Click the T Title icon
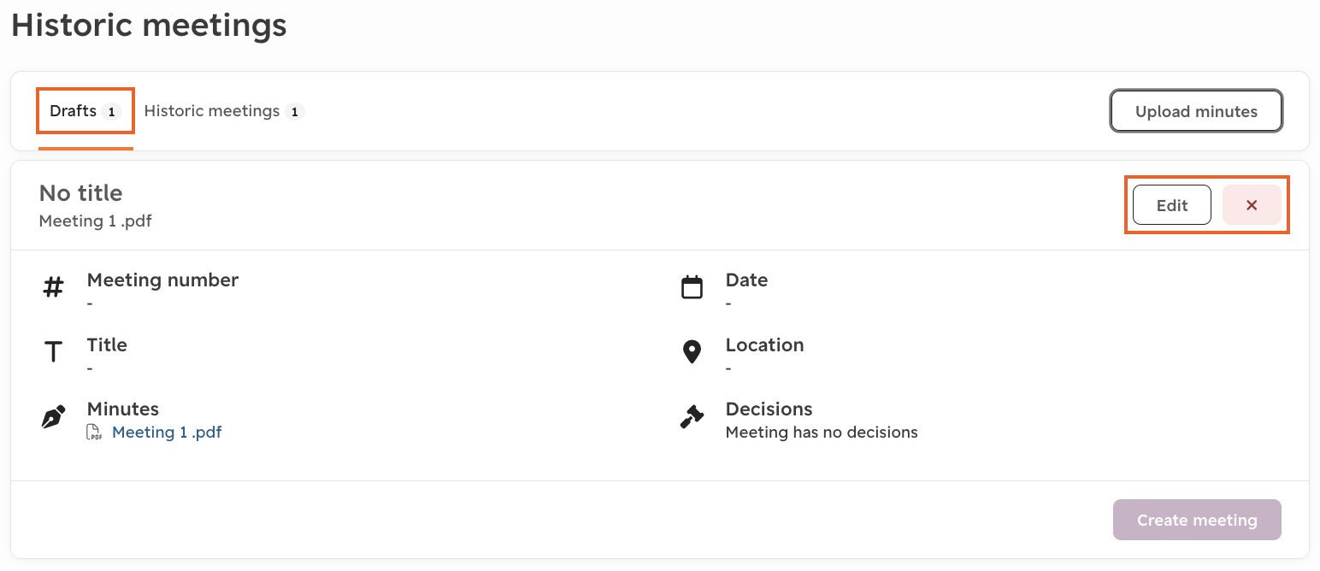Image resolution: width=1320 pixels, height=571 pixels. point(53,352)
